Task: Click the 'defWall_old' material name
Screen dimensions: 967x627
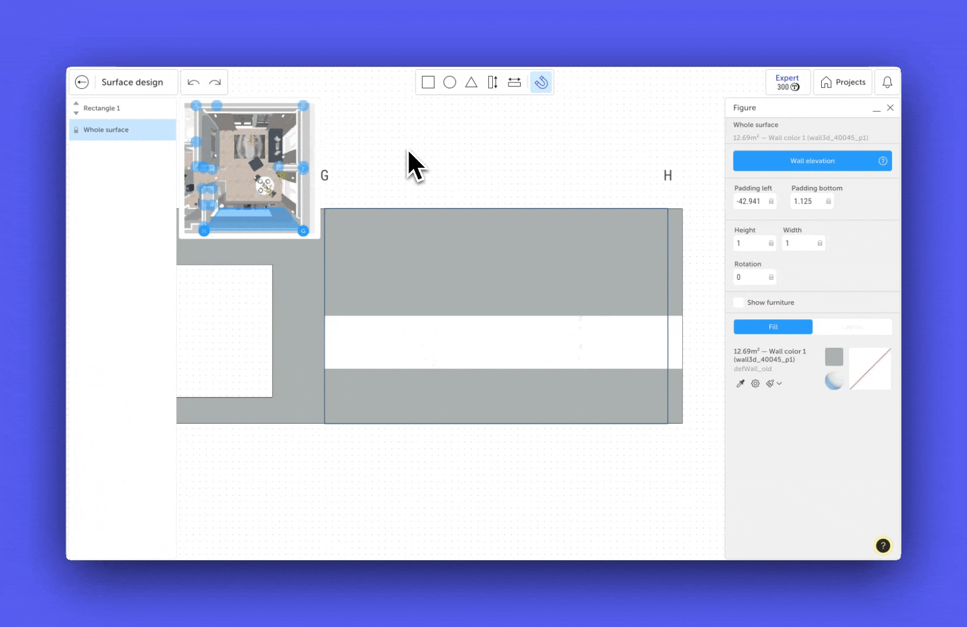Action: (x=753, y=369)
